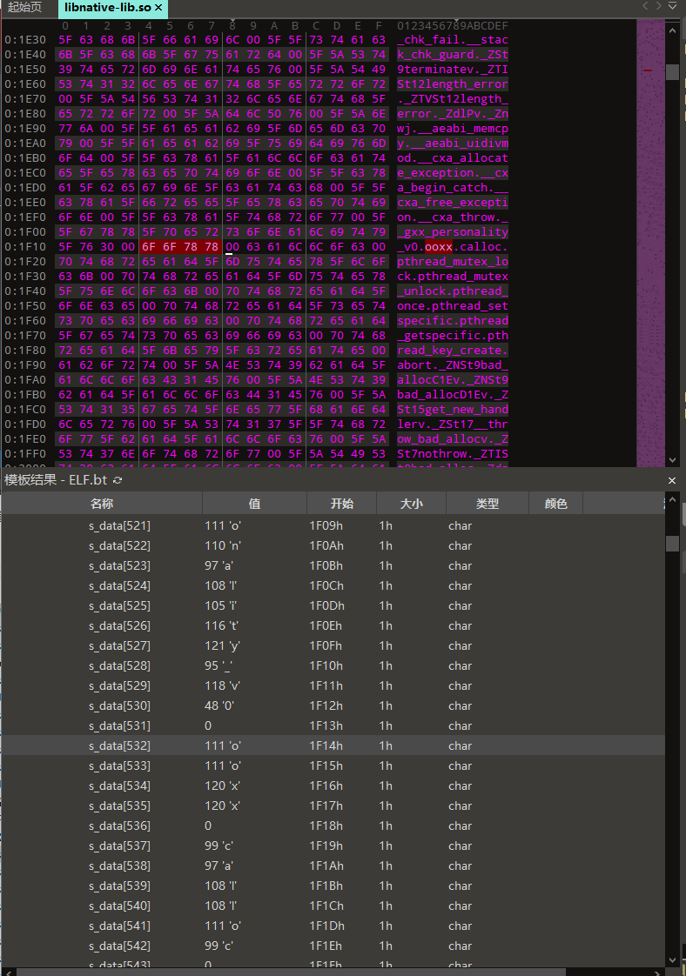Click the 开始 column header
This screenshot has width=686, height=976.
(341, 504)
